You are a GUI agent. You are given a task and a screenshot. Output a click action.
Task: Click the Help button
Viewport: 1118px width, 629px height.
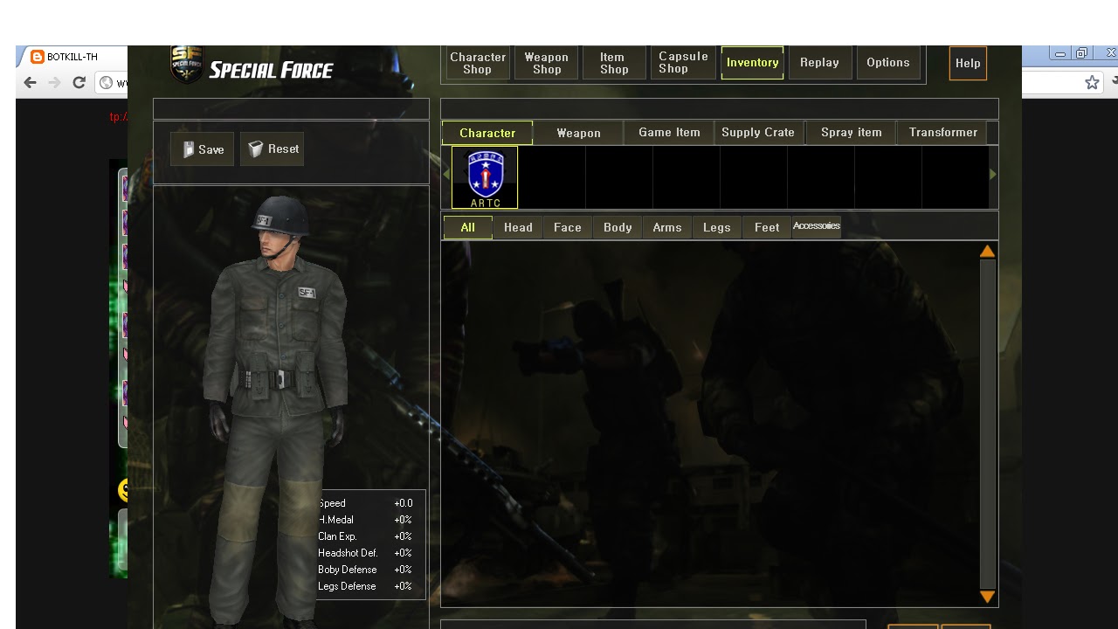(x=968, y=63)
